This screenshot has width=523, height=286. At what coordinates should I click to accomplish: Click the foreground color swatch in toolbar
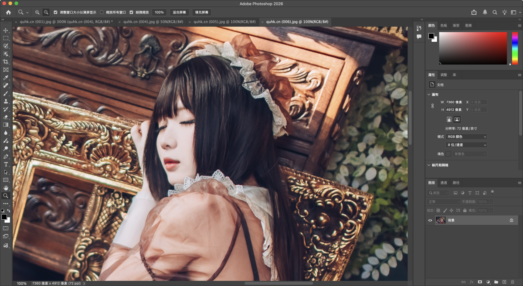tap(4, 217)
